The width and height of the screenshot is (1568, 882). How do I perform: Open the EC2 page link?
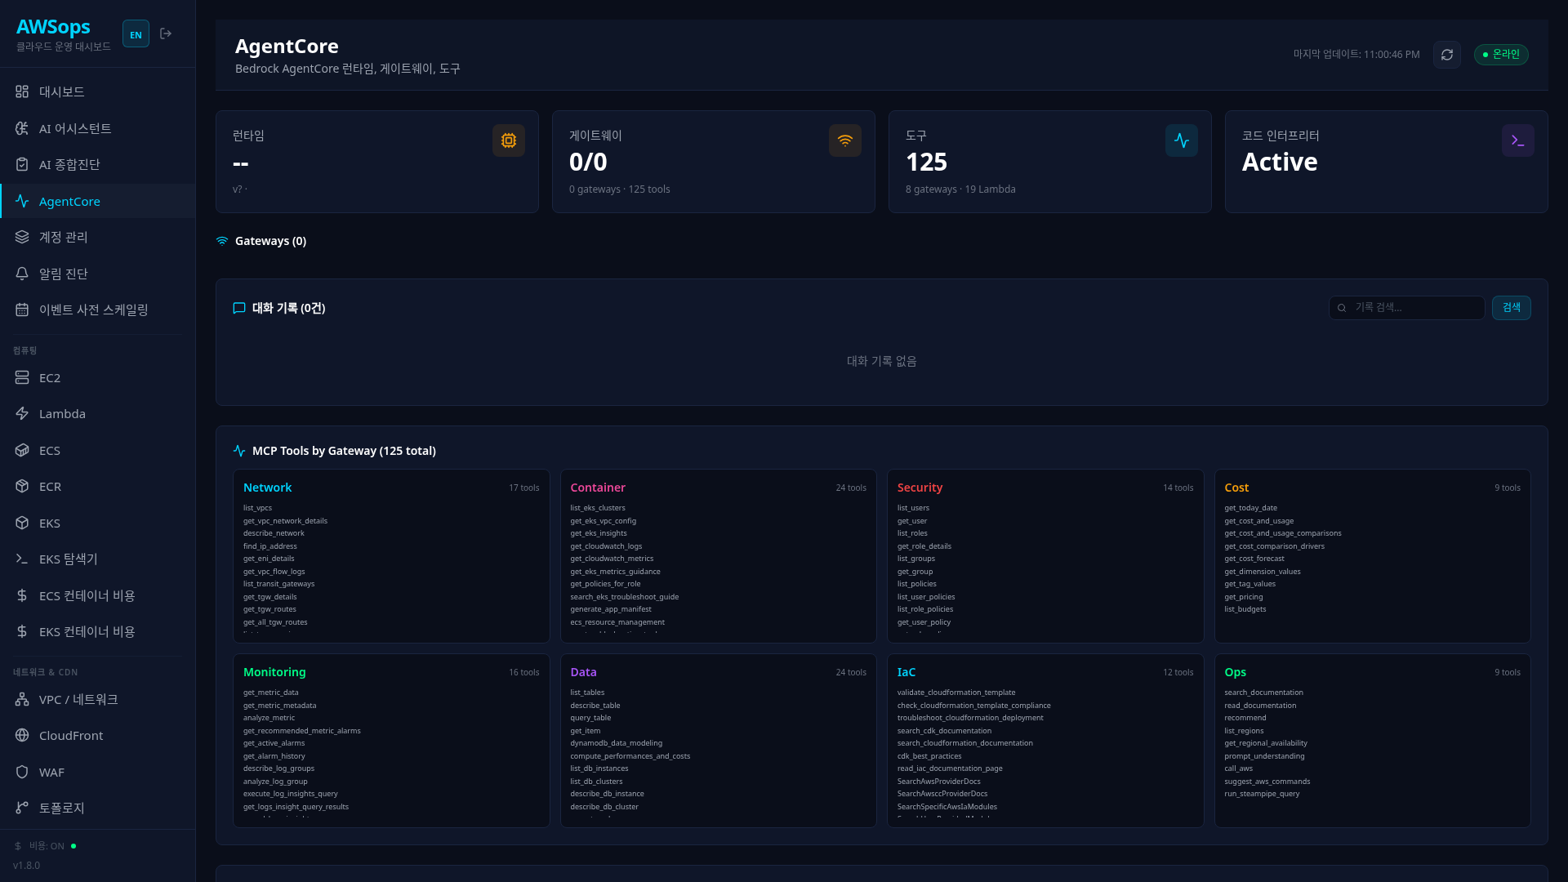tap(98, 377)
